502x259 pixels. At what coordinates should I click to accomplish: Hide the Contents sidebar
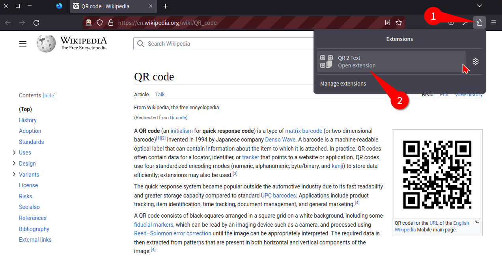click(x=49, y=96)
